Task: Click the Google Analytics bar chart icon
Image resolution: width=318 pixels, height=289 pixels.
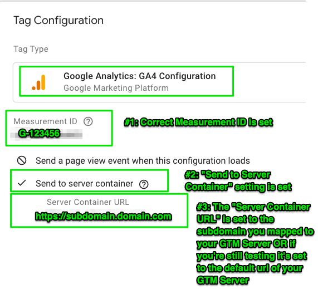Action: (39, 82)
